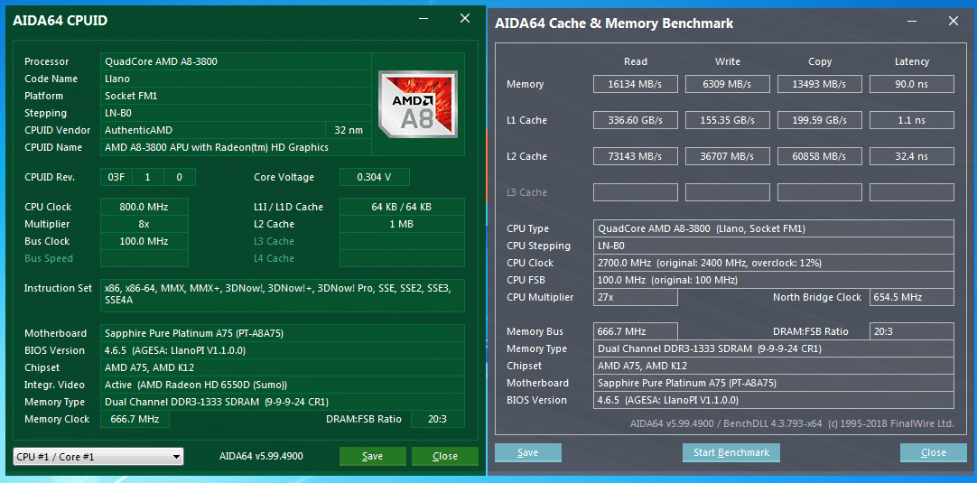Open the CPU #1 / Core #1 dropdown

[x=98, y=456]
